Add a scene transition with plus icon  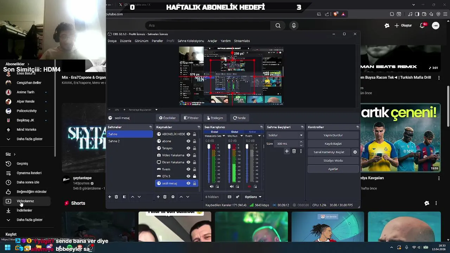click(x=287, y=151)
